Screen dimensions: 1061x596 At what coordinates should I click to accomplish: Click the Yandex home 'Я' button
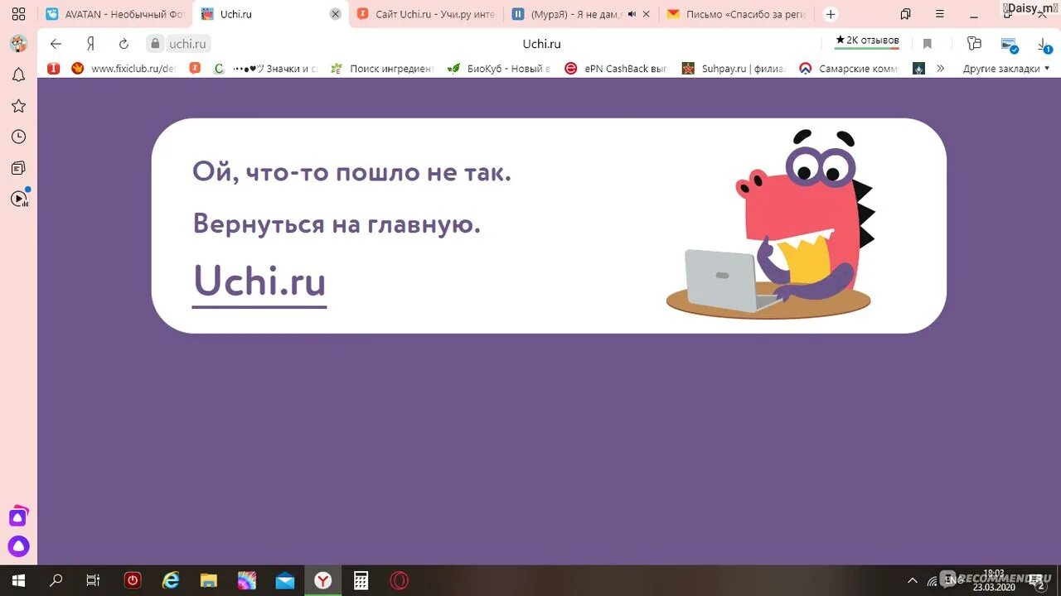[90, 44]
